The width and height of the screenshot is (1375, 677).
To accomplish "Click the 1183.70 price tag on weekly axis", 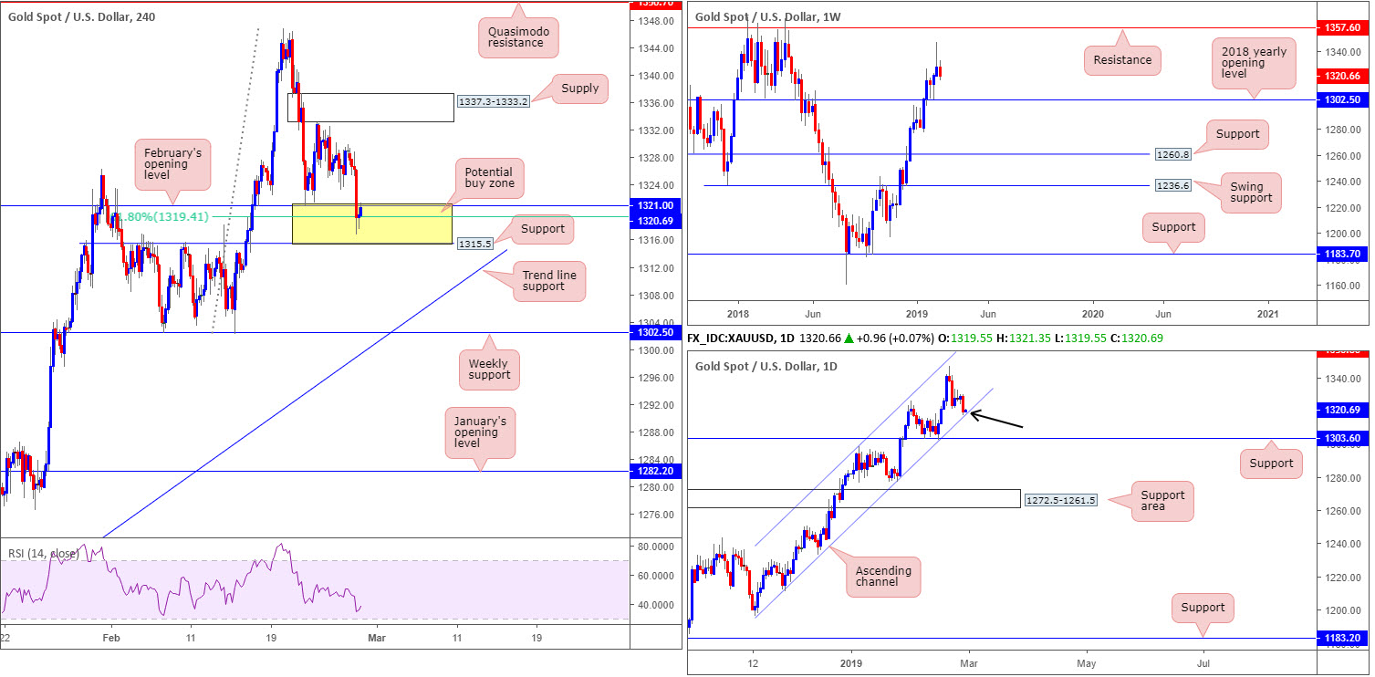I will click(1343, 255).
